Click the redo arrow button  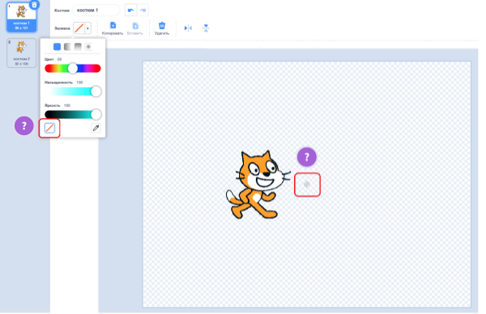[x=143, y=11]
